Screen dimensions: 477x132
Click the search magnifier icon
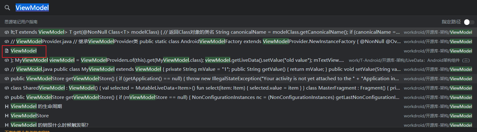[7, 8]
